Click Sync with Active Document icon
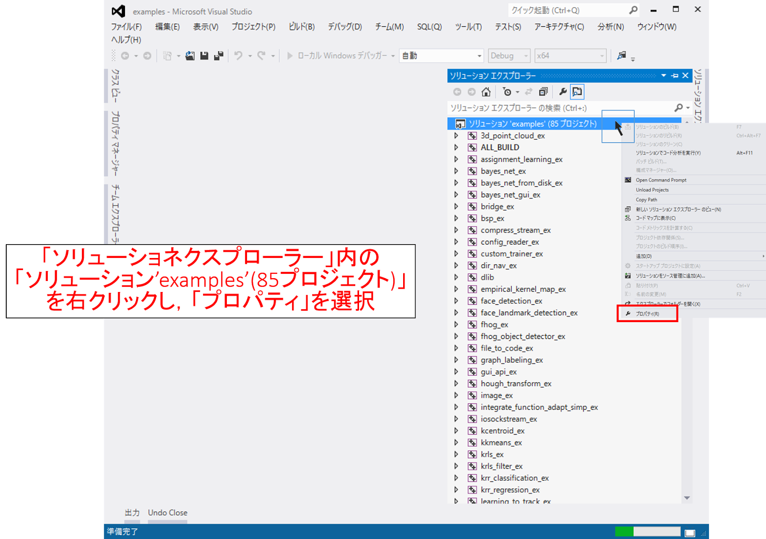 pos(529,92)
